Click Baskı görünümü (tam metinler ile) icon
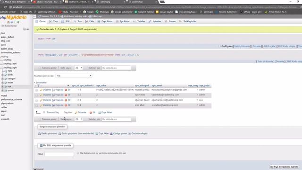Image resolution: width=302 pixels, height=170 pixels. (x=60, y=134)
